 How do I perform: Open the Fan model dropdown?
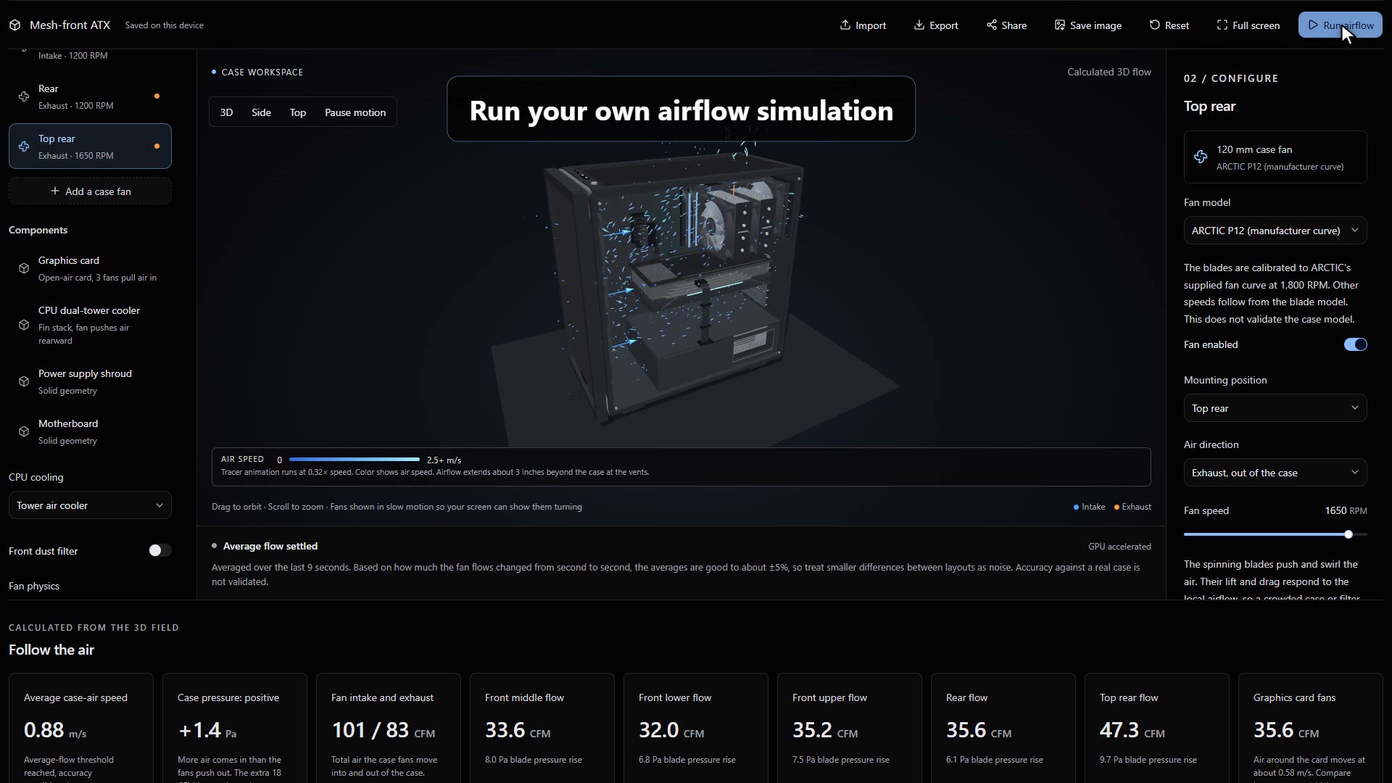1275,231
